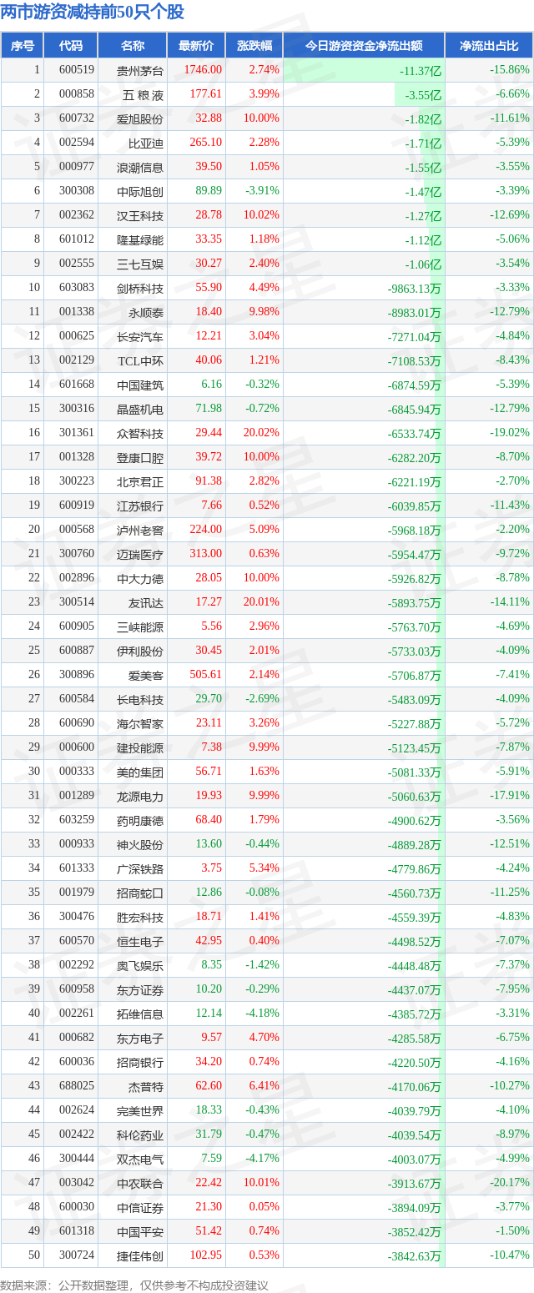Select stock name 东方电子

[140, 1039]
